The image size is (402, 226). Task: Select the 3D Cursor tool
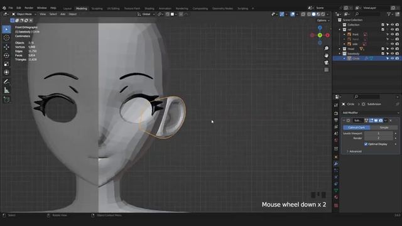pyautogui.click(x=6, y=38)
